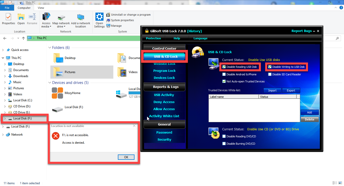This screenshot has height=186, width=344.
Task: Click the Label name column header
Action: 234,97
